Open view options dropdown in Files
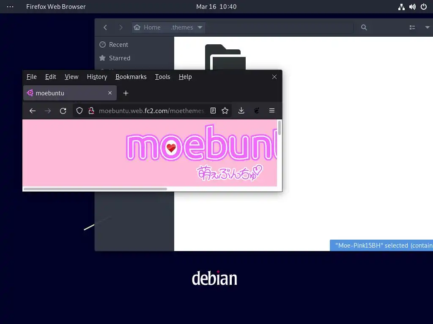 [x=427, y=27]
